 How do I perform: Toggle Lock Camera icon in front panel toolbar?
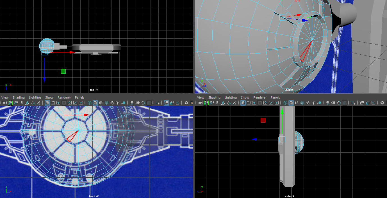coord(10,103)
